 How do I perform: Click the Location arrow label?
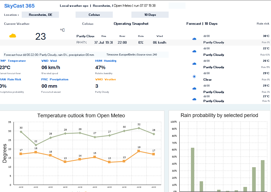point(11,15)
